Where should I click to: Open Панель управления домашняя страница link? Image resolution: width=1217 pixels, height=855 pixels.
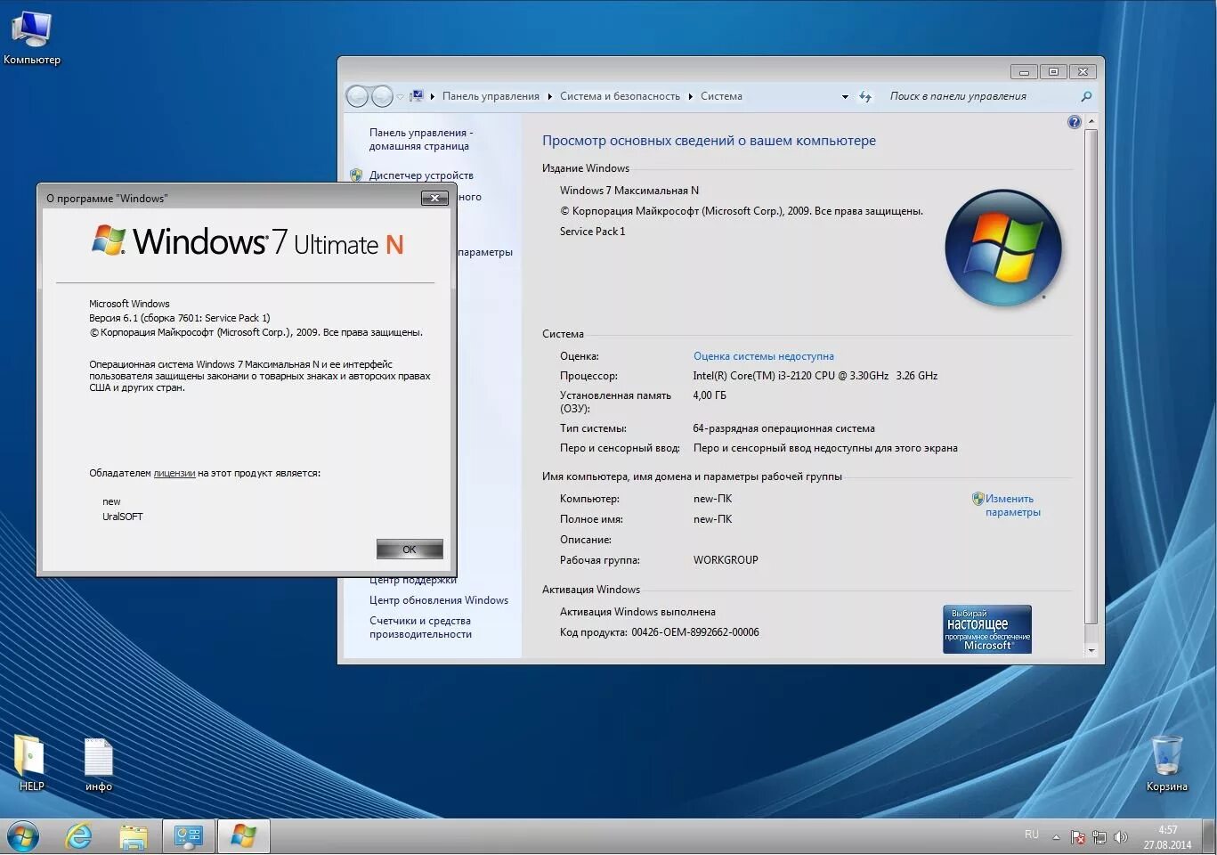click(420, 139)
